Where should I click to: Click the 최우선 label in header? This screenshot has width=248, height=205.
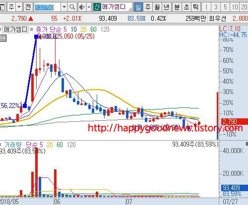217,18
